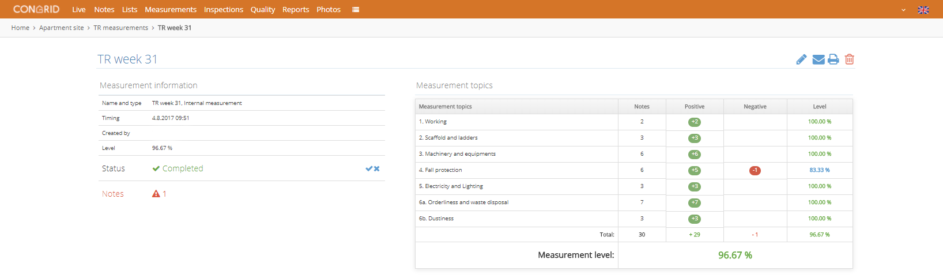Delete the measurement with the trash icon
The image size is (943, 278).
pyautogui.click(x=850, y=59)
